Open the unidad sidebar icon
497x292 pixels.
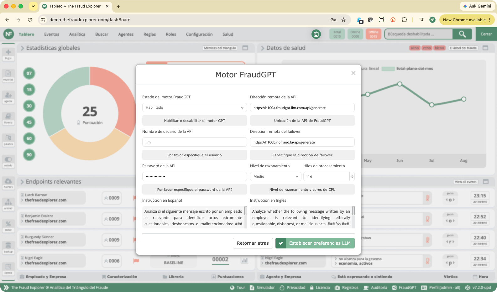(8, 204)
